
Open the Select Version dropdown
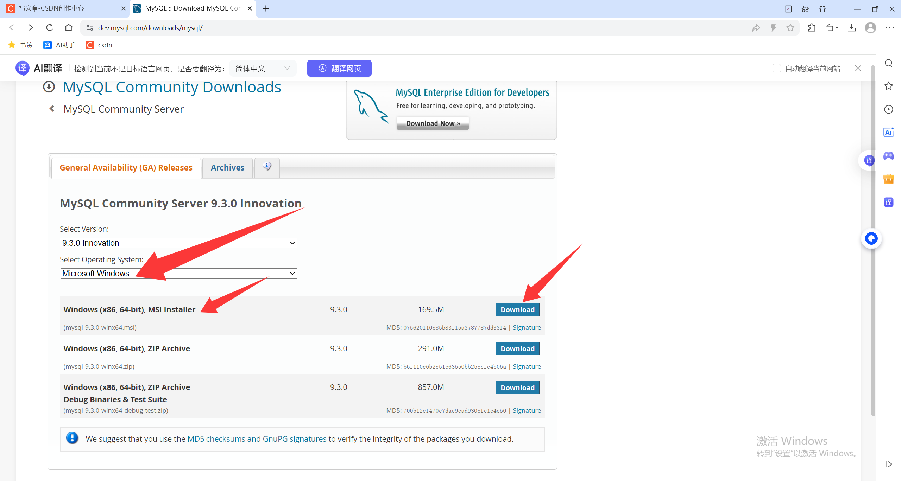coord(178,243)
